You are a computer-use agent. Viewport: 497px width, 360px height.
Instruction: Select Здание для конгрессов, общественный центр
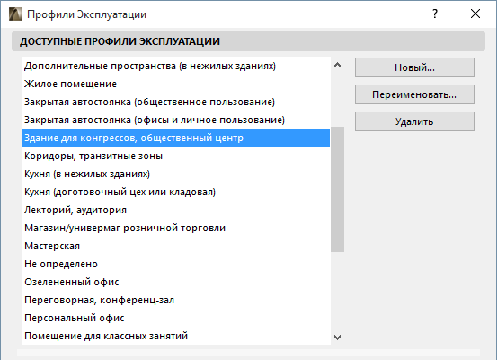(175, 138)
